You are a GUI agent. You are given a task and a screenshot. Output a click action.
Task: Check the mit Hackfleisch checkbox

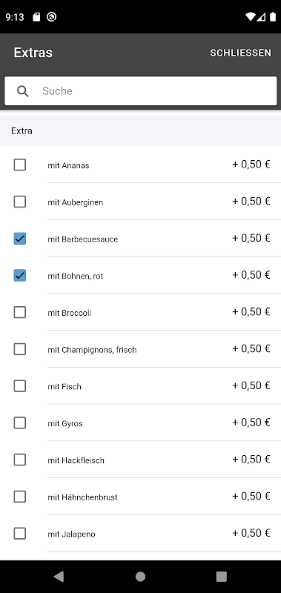click(20, 460)
